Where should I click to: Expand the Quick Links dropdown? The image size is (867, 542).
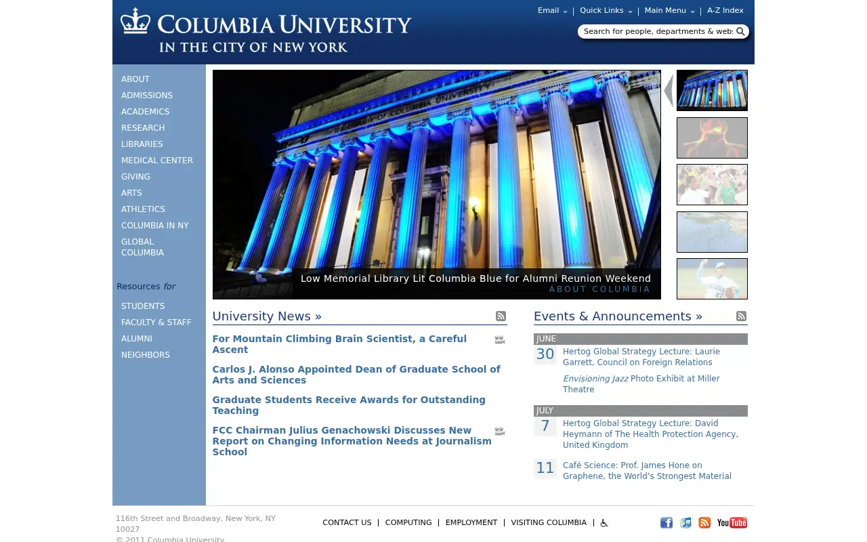(606, 11)
